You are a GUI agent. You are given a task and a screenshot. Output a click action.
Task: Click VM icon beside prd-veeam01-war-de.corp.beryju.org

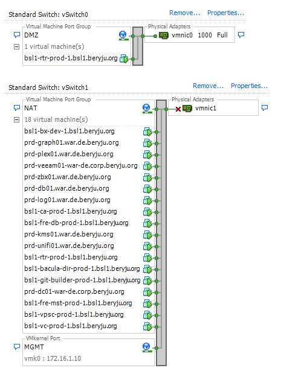click(147, 166)
